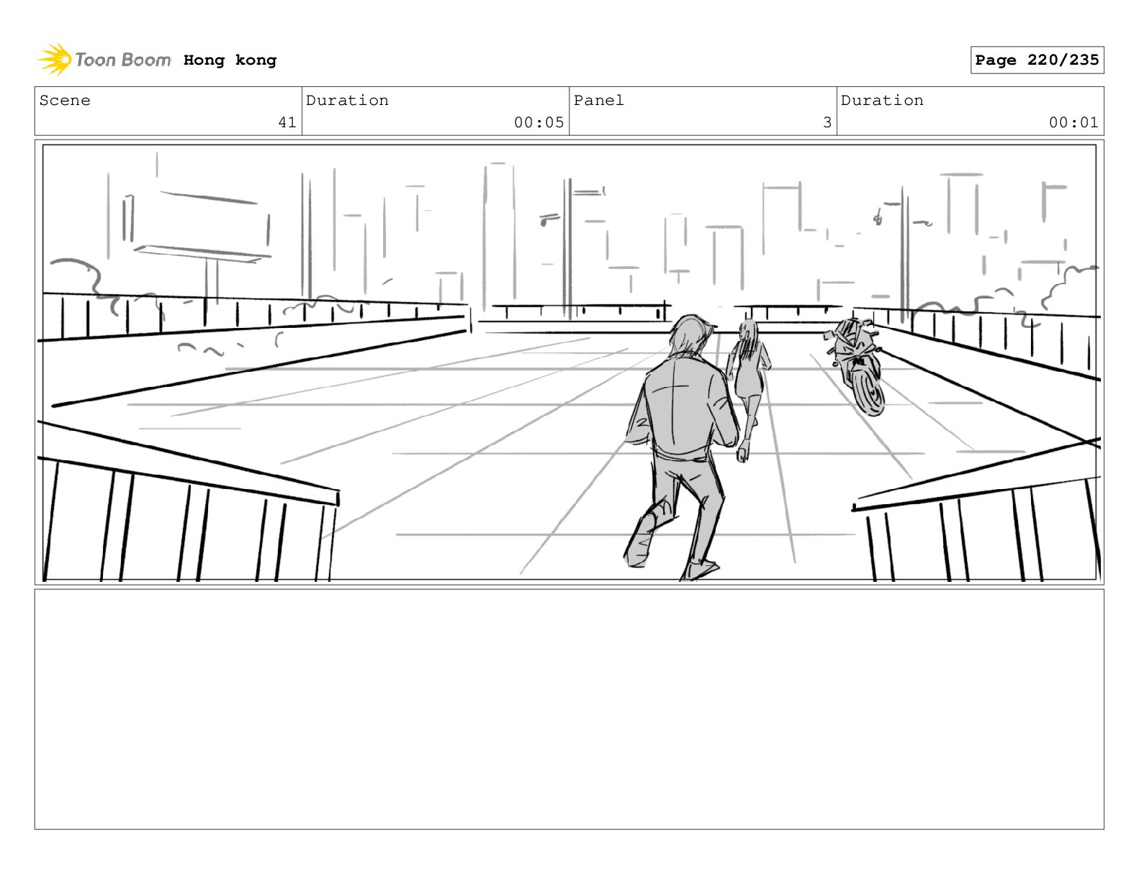
Task: Click the scene duration value '00:05'
Action: (x=539, y=122)
